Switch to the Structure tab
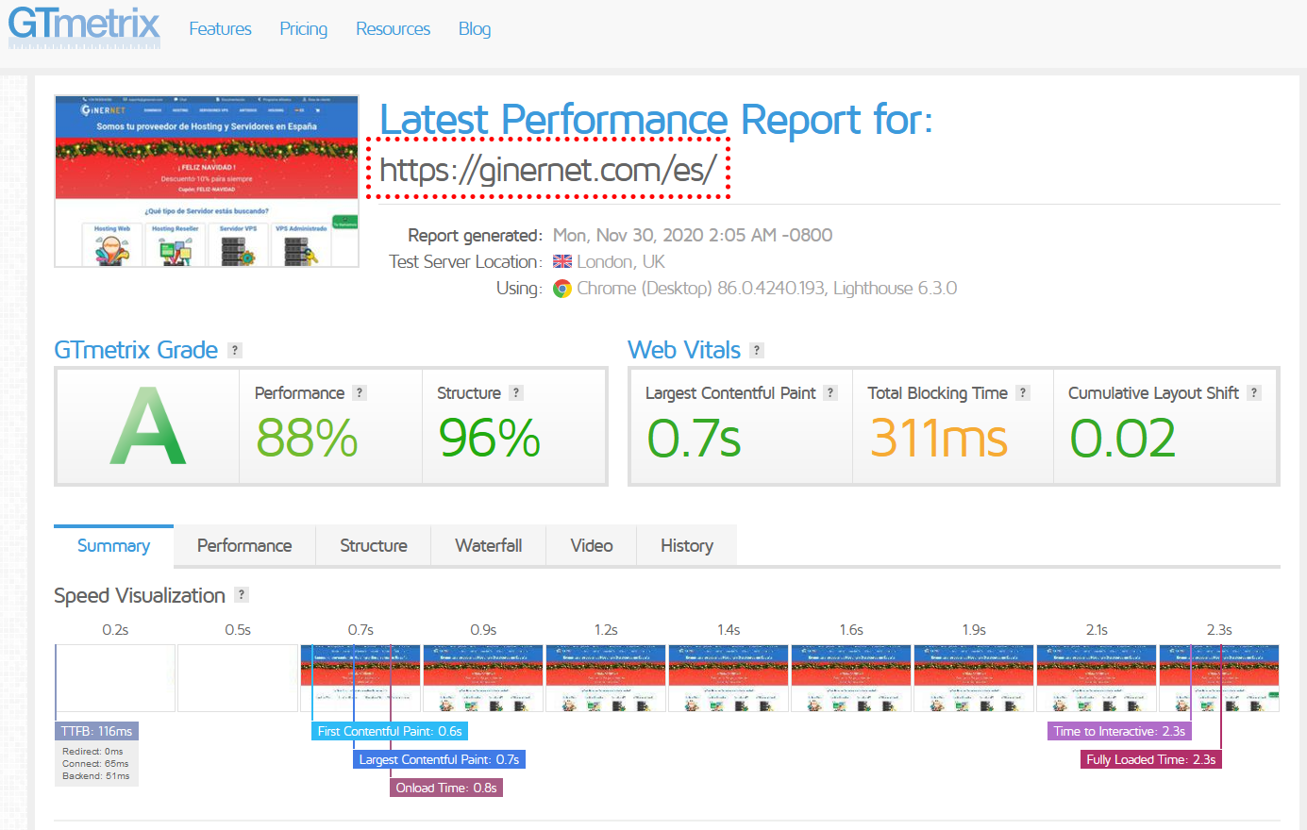The image size is (1307, 830). (x=374, y=545)
